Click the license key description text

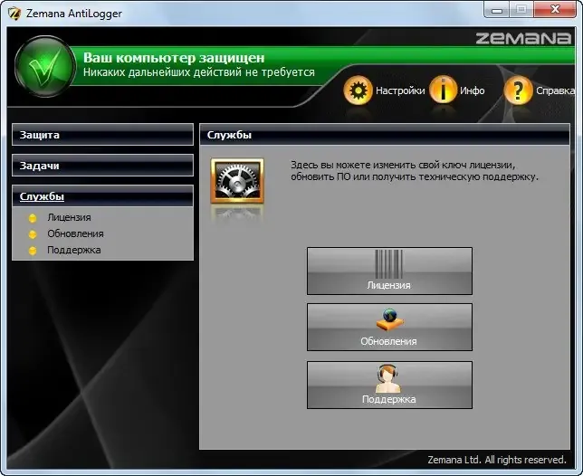pos(415,170)
